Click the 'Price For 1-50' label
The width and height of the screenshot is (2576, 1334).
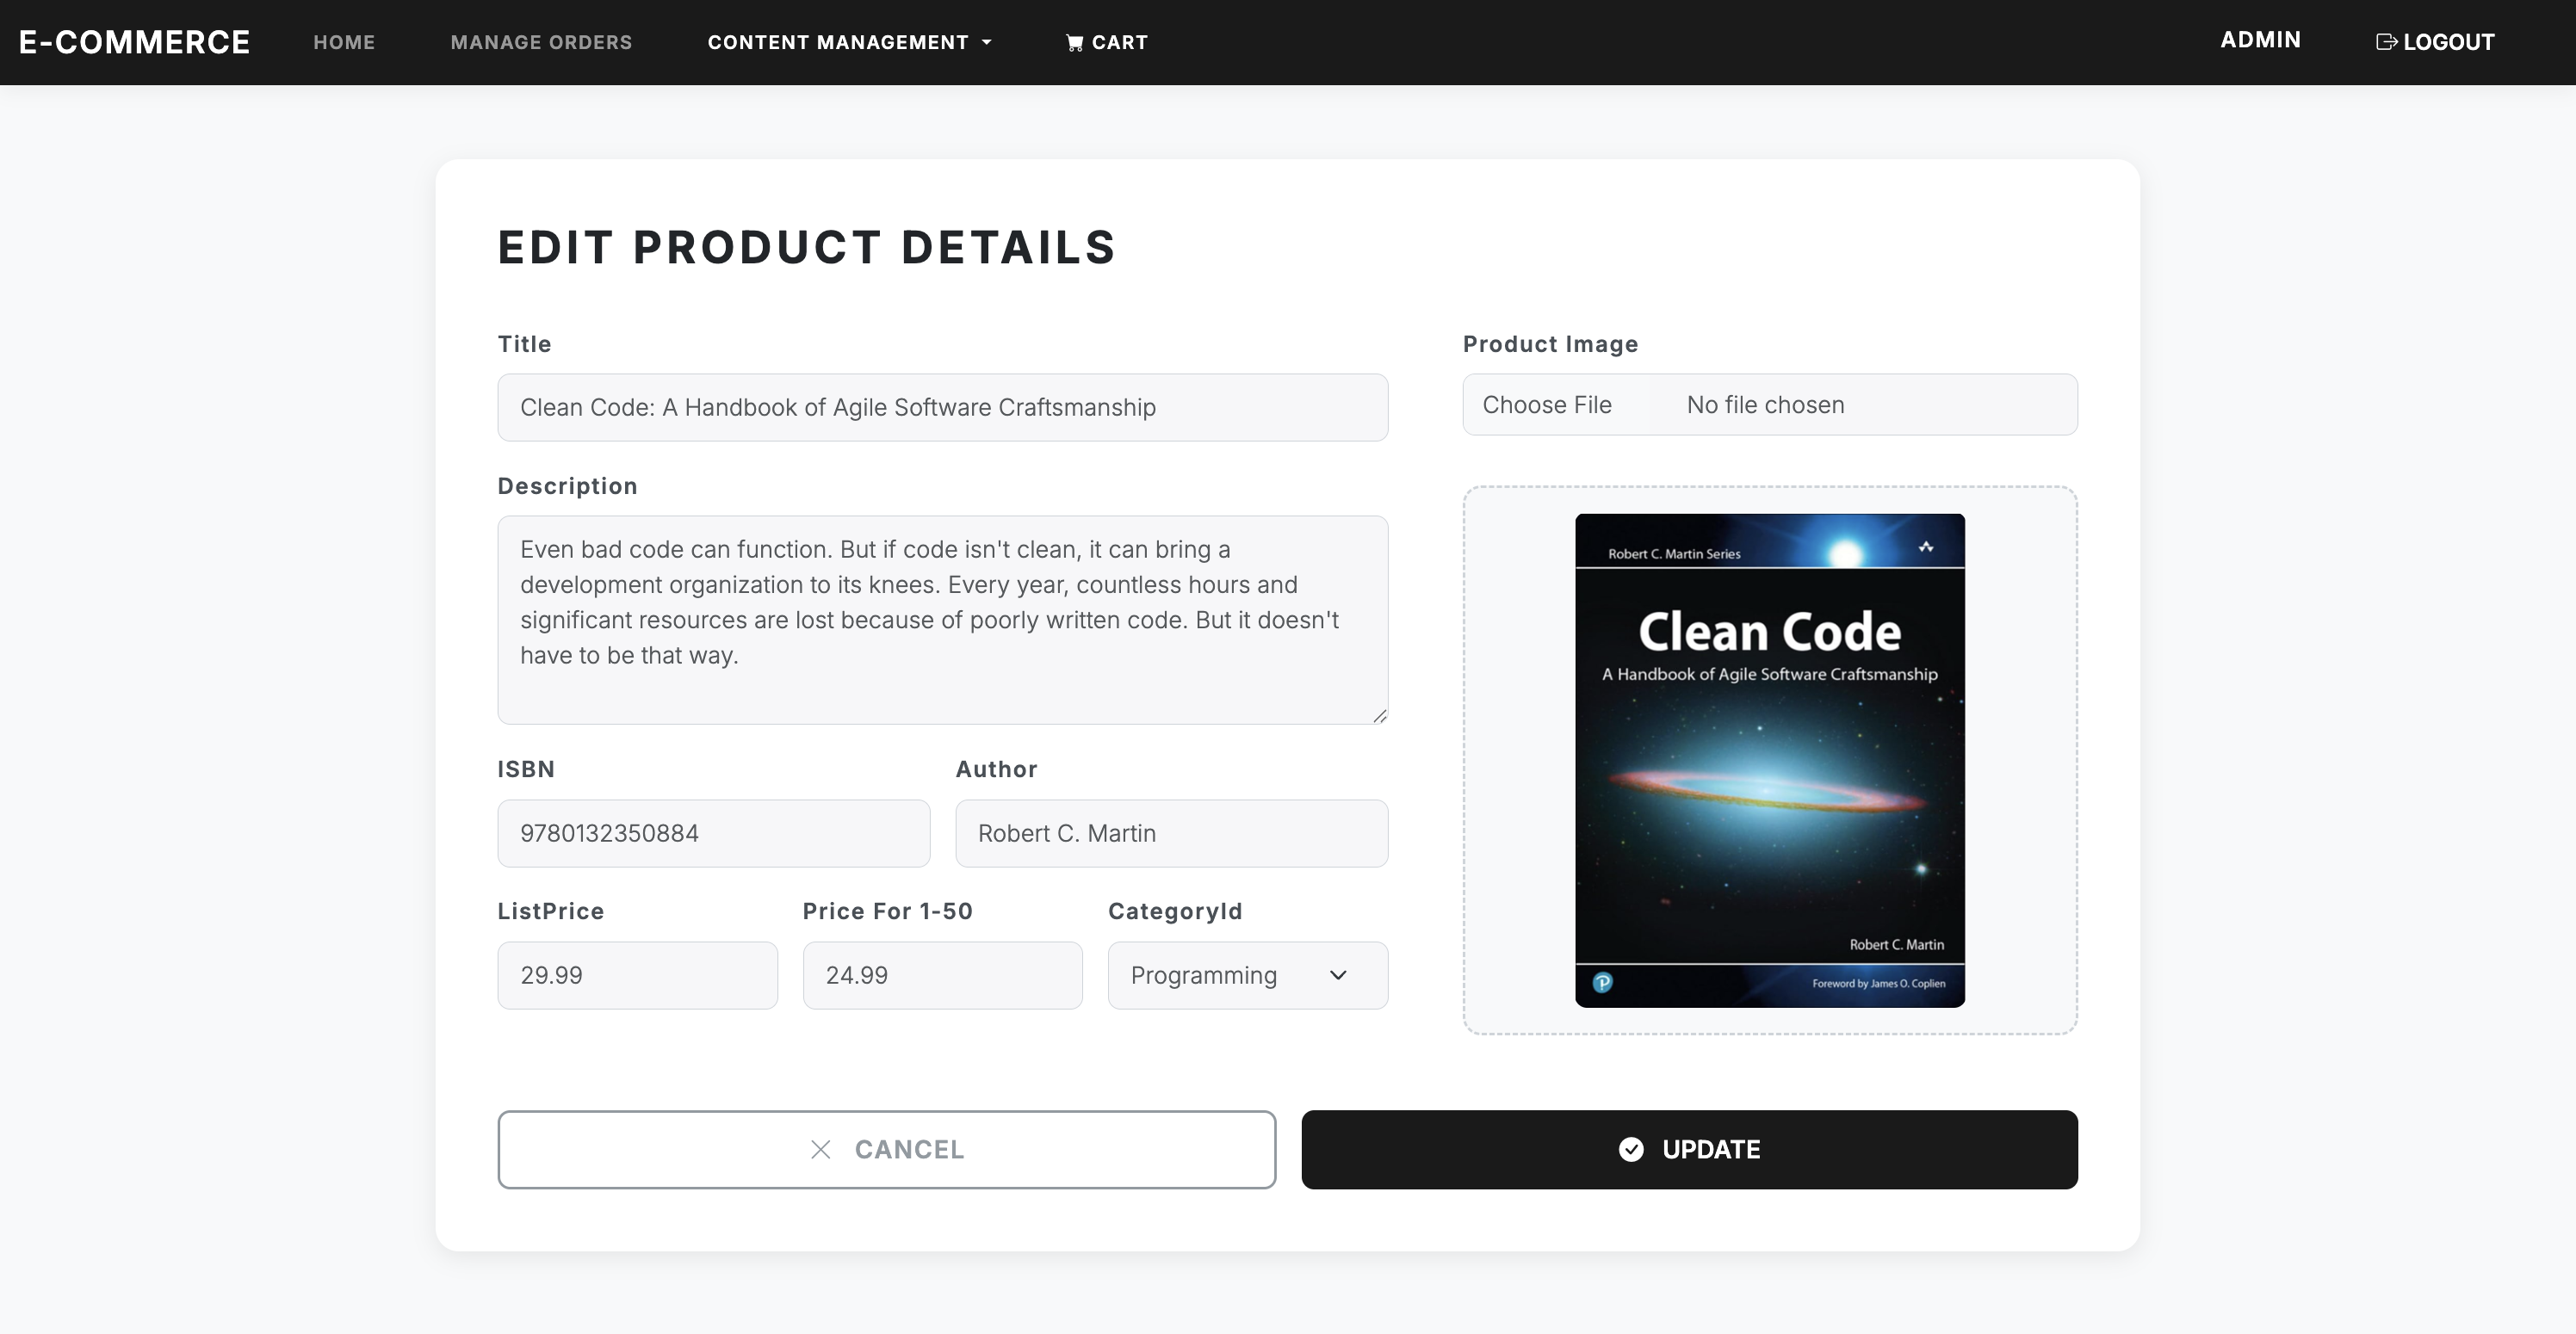tap(887, 911)
